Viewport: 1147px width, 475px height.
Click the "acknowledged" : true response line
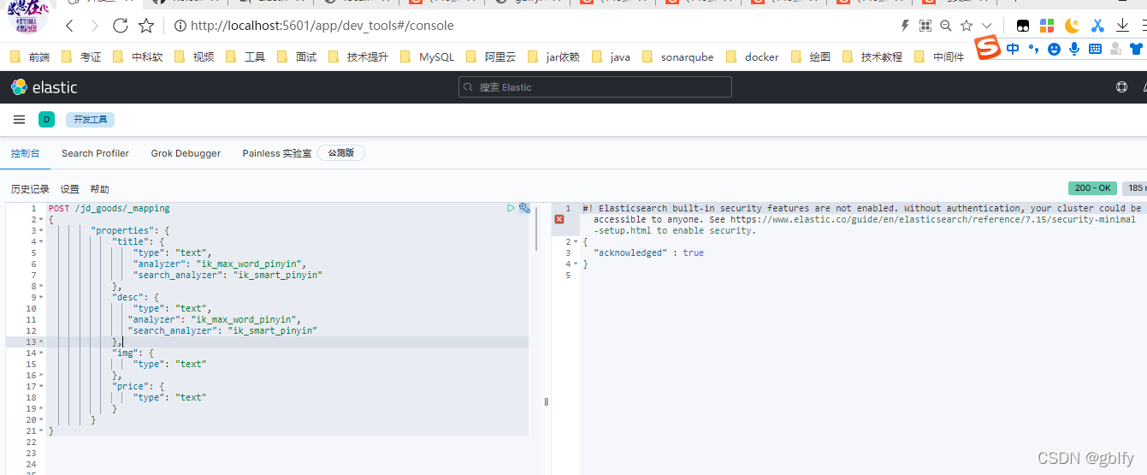point(648,253)
